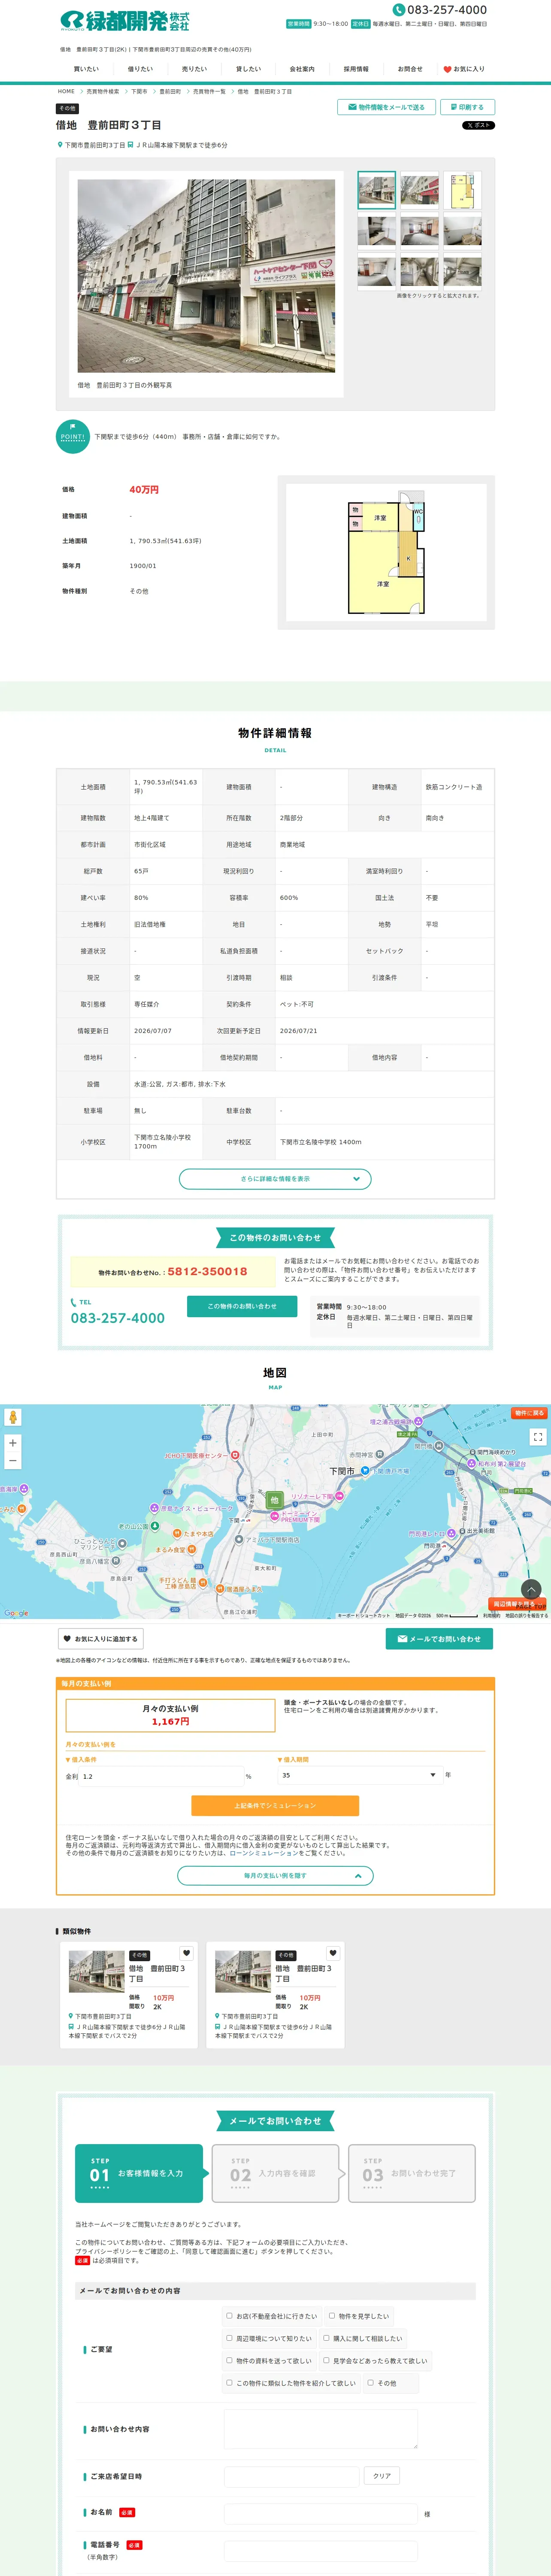Click クリア button beside visit date

pyautogui.click(x=382, y=2476)
